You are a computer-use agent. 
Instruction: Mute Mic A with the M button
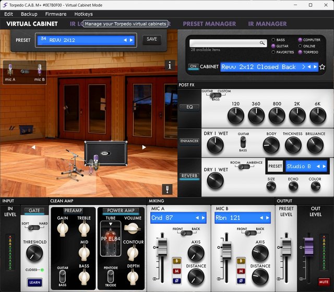[176, 271]
